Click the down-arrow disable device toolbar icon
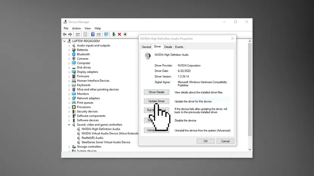 pos(125,34)
